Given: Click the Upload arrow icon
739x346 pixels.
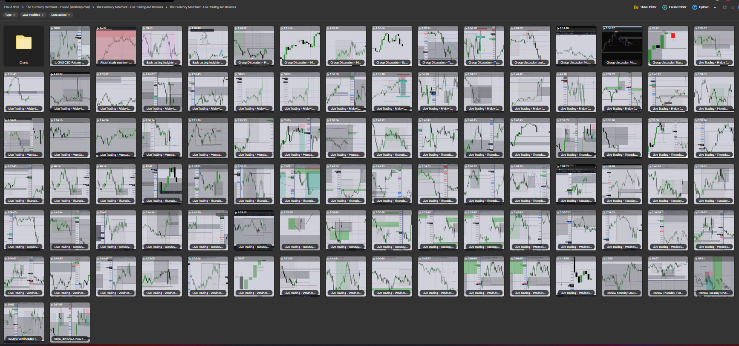Looking at the screenshot, I should coord(695,7).
